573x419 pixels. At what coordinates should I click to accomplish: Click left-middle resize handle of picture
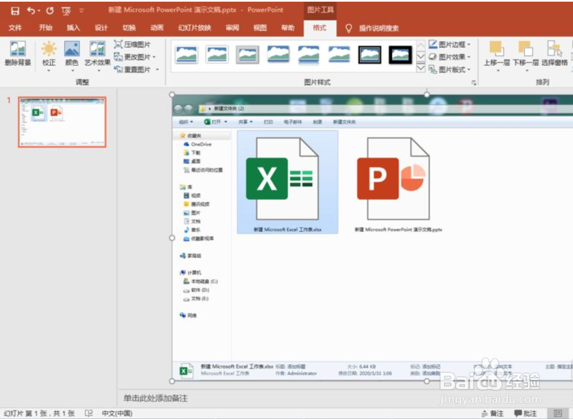pos(172,238)
